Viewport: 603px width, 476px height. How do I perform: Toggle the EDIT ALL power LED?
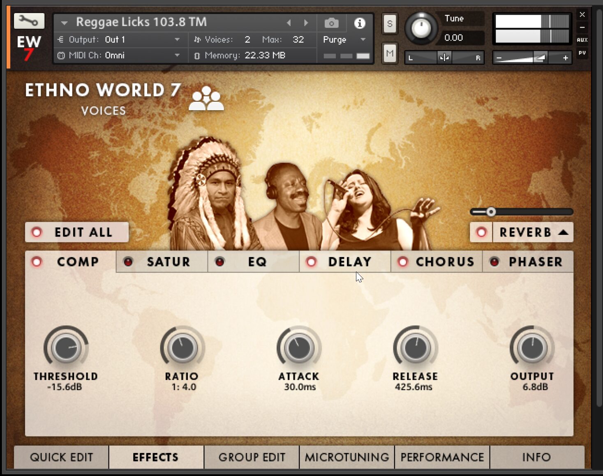[x=37, y=232]
